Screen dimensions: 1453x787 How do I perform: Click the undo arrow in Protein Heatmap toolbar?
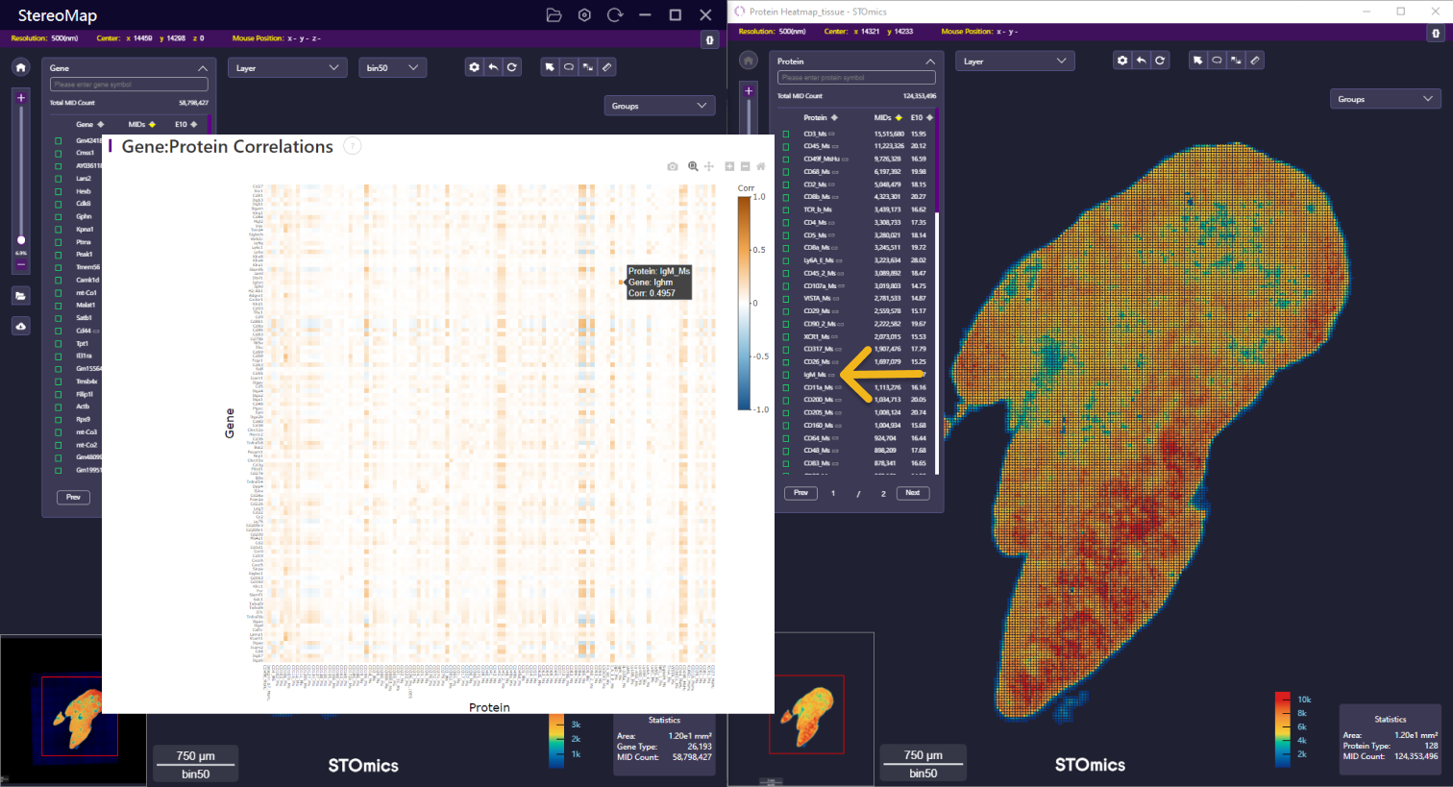click(1141, 61)
